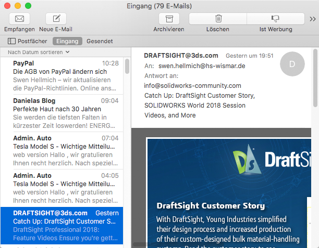Click the message preview vertical scrollbar
319x248 pixels.
(315, 78)
